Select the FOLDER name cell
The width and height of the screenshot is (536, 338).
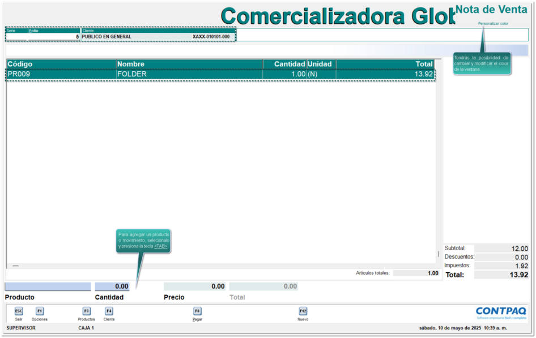tap(190, 74)
